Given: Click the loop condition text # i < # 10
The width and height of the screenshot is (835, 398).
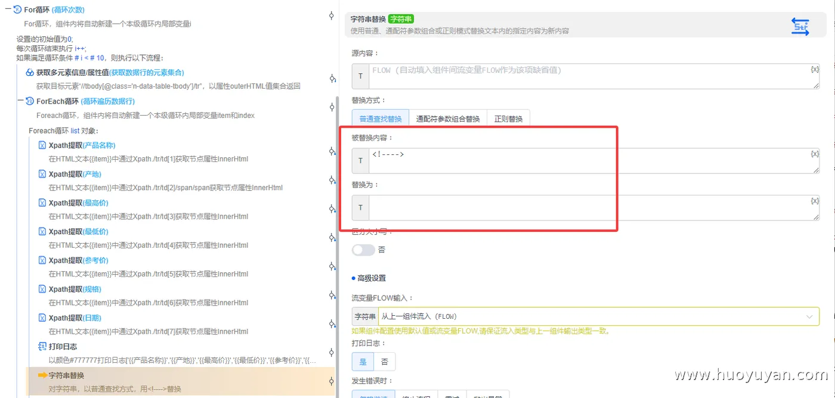Looking at the screenshot, I should pos(89,58).
